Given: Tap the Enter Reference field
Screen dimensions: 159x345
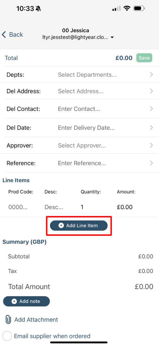Looking at the screenshot, I should point(82,163).
